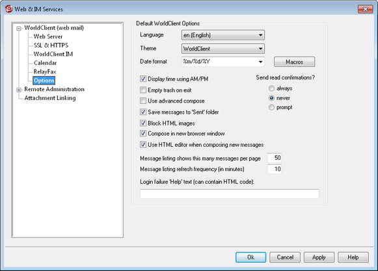378x271 pixels.
Task: Select the 'always' read confirmation radio
Action: (271, 88)
